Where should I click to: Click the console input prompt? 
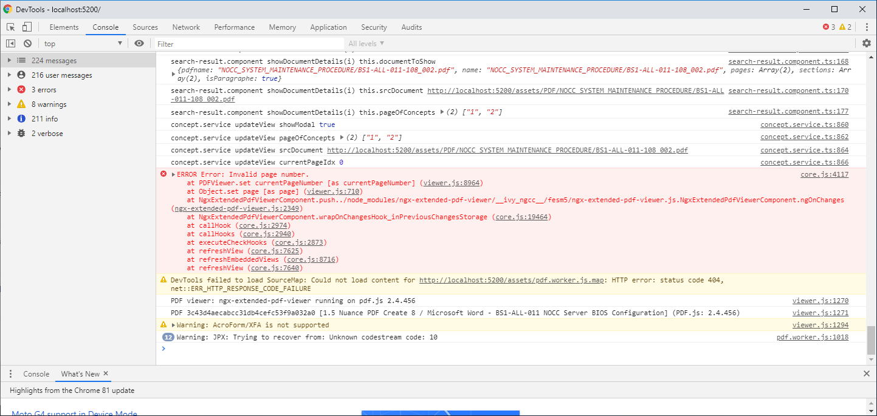click(x=511, y=349)
